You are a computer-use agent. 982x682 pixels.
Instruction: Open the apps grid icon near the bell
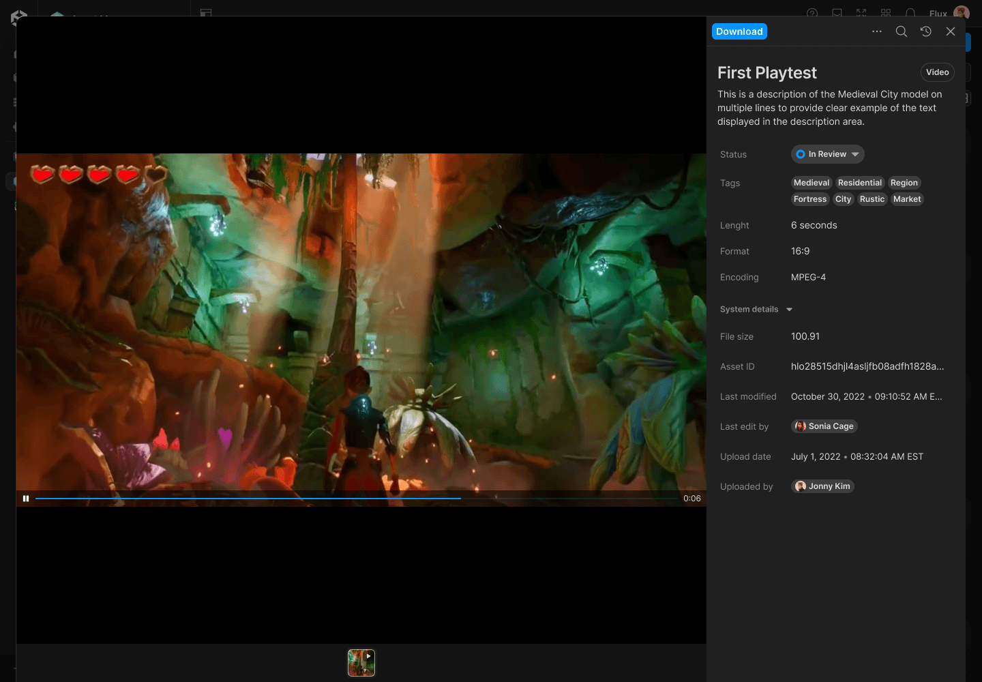pos(885,13)
